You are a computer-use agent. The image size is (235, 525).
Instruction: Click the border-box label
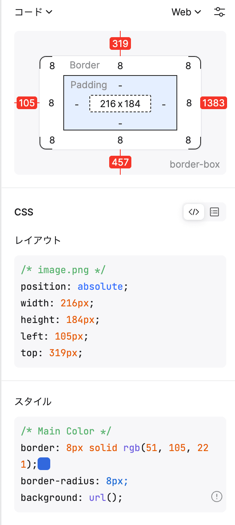click(195, 164)
